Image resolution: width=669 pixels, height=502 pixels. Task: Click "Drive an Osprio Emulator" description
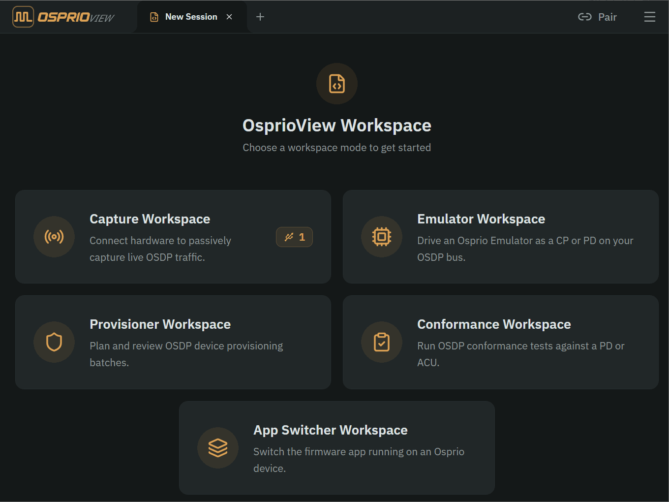pos(525,249)
